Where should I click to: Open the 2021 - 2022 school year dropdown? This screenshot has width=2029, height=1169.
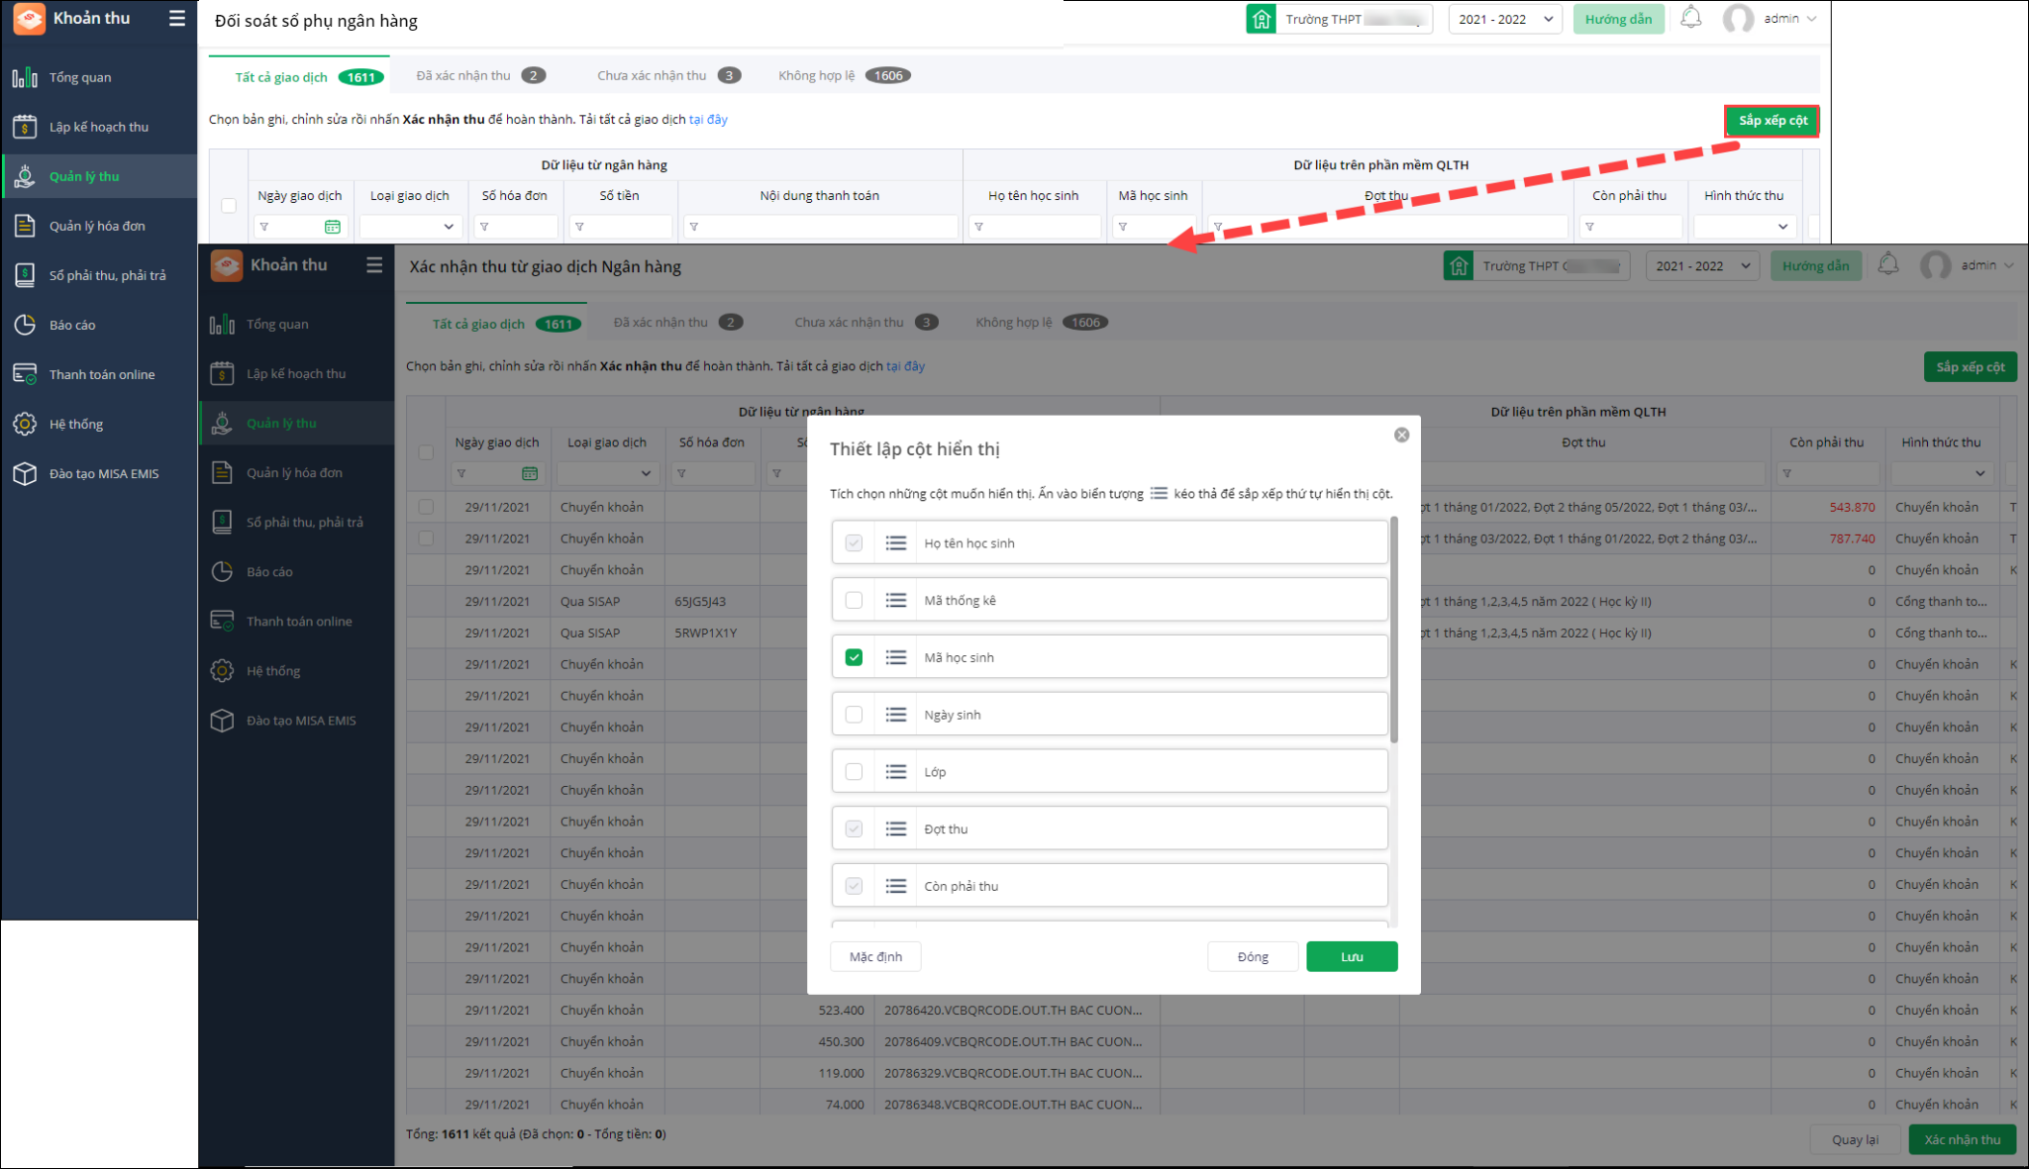pyautogui.click(x=1504, y=19)
